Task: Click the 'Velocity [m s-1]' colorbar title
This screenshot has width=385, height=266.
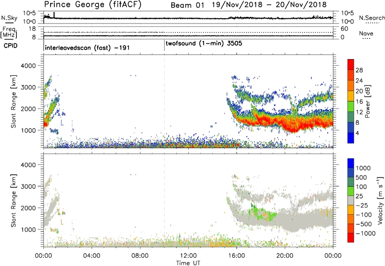Action: tap(381, 200)
